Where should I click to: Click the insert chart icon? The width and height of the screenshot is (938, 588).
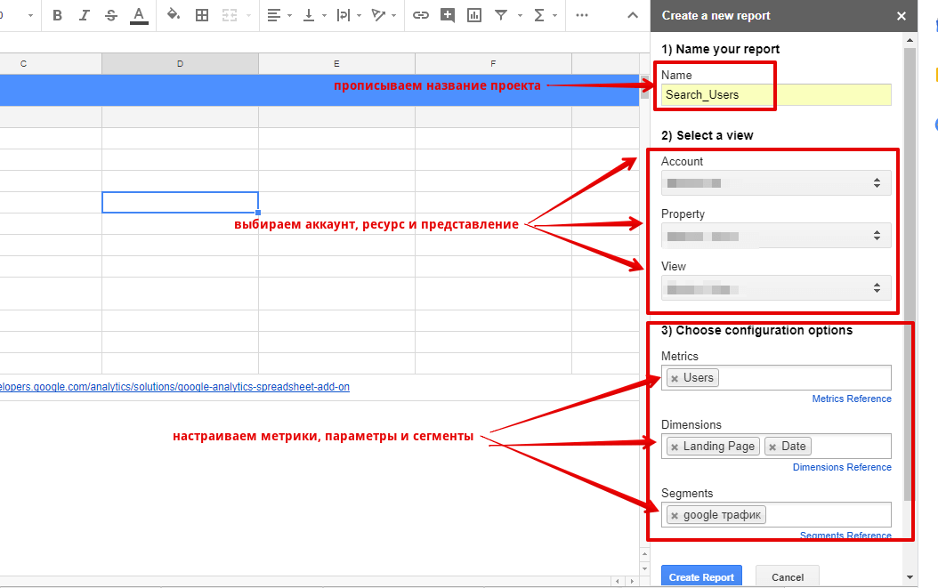point(474,15)
